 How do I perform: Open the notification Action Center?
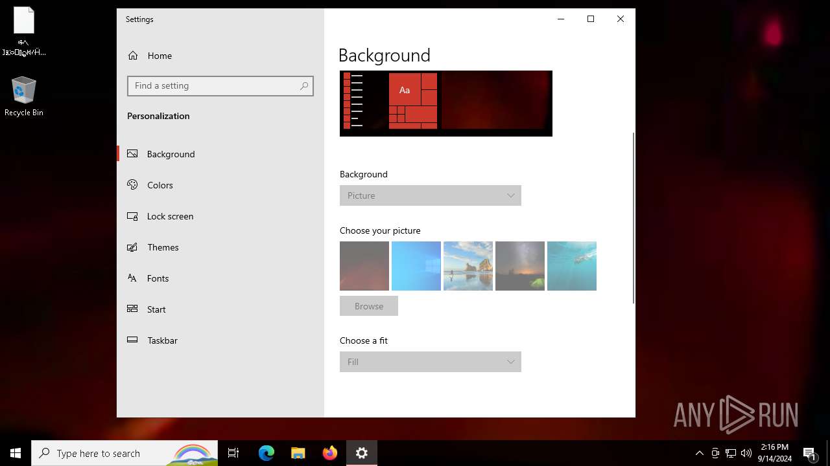pos(809,453)
